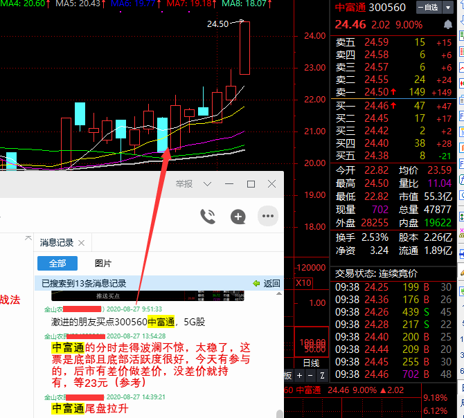Click sidebar document list icon
Image resolution: width=464 pixels, height=418 pixels.
click(x=461, y=100)
